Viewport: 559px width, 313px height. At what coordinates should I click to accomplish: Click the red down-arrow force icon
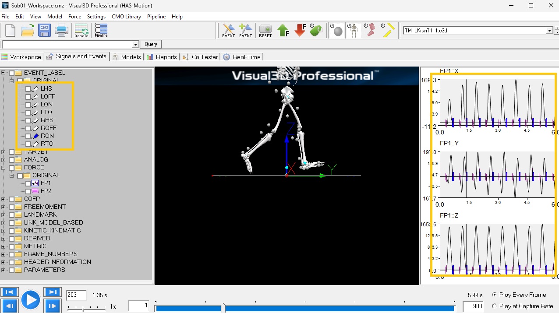[300, 30]
